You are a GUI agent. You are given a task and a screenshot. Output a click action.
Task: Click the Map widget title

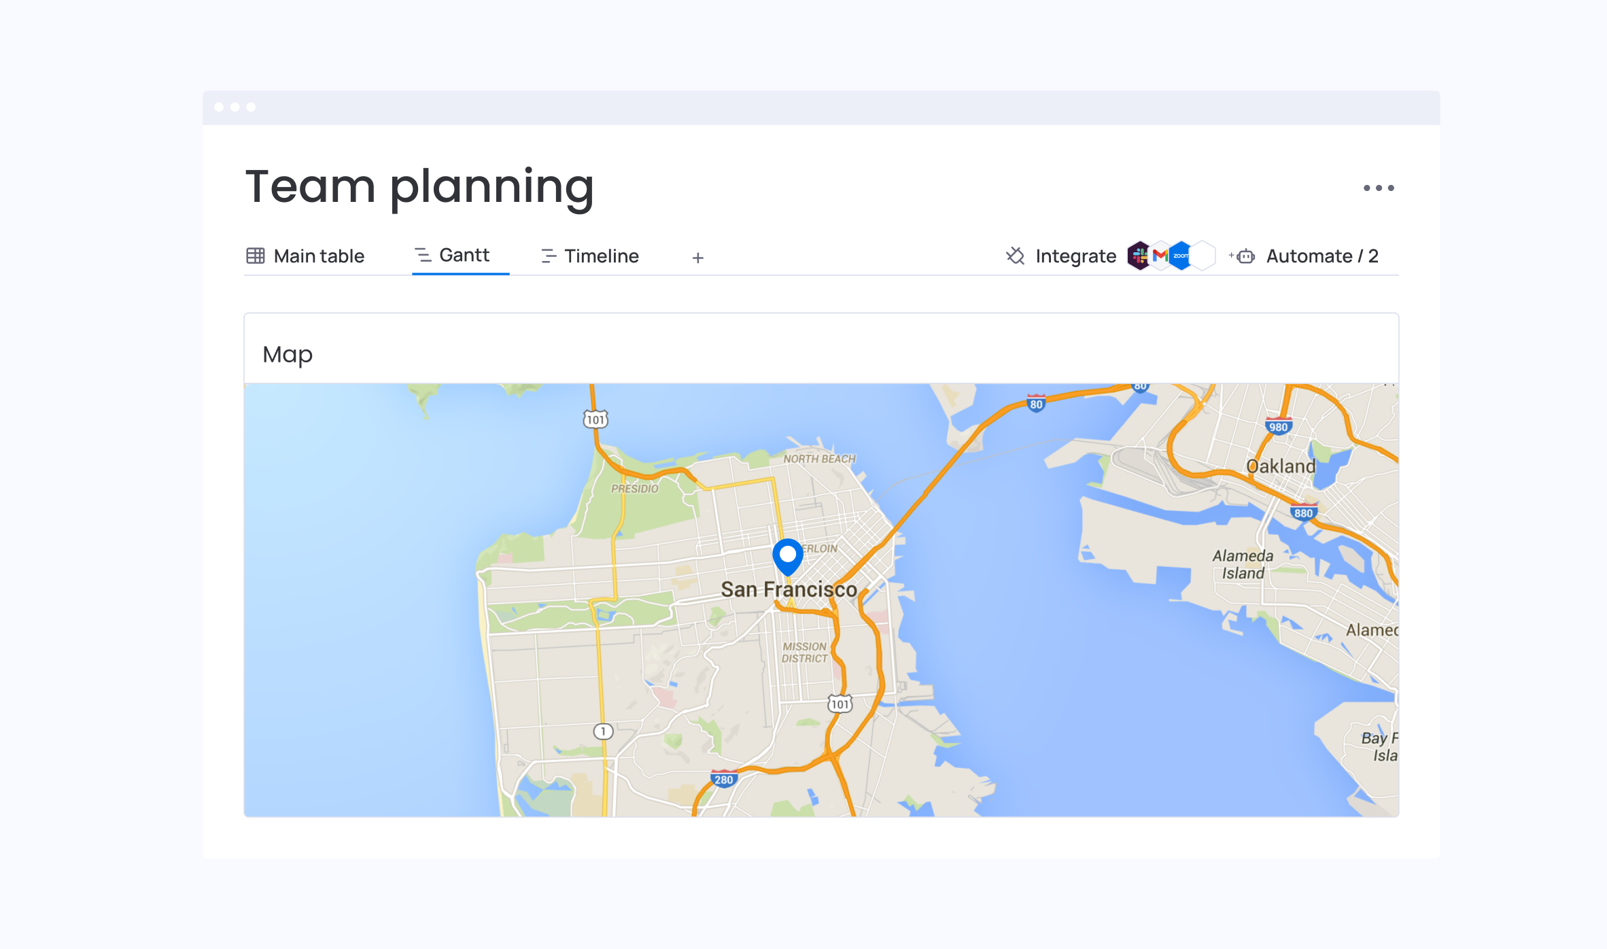[x=288, y=354]
